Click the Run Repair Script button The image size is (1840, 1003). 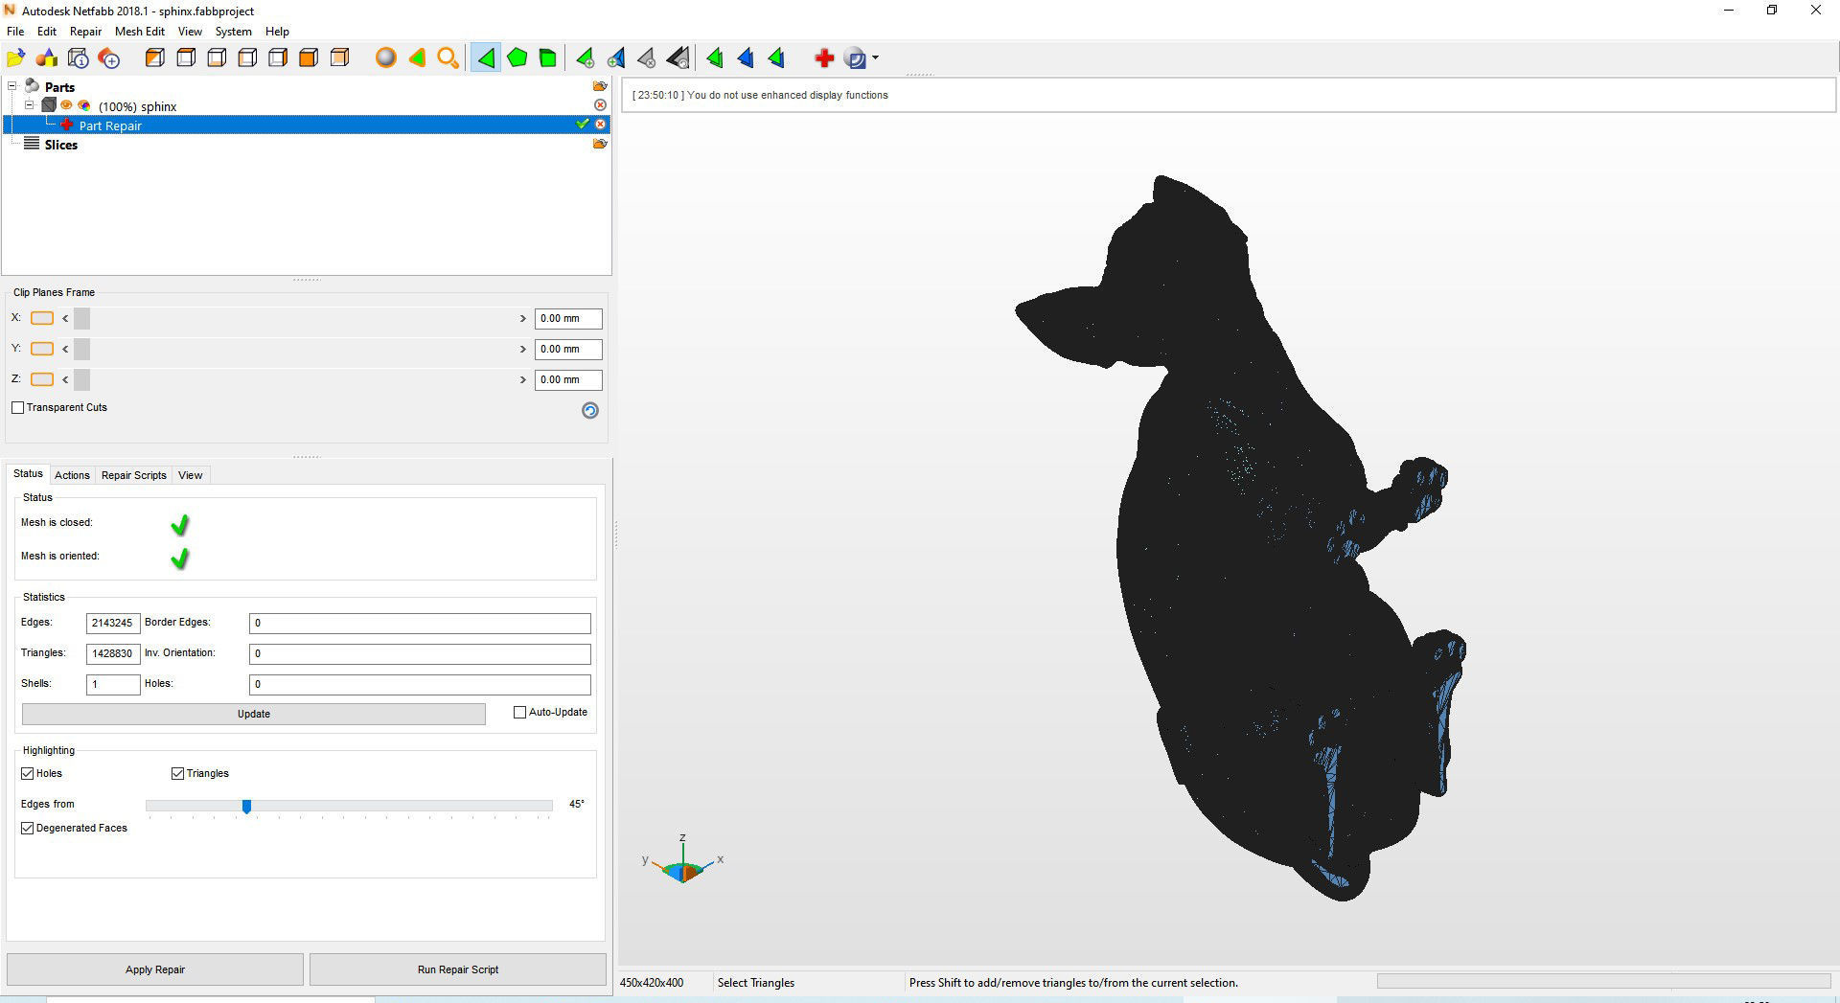(458, 969)
